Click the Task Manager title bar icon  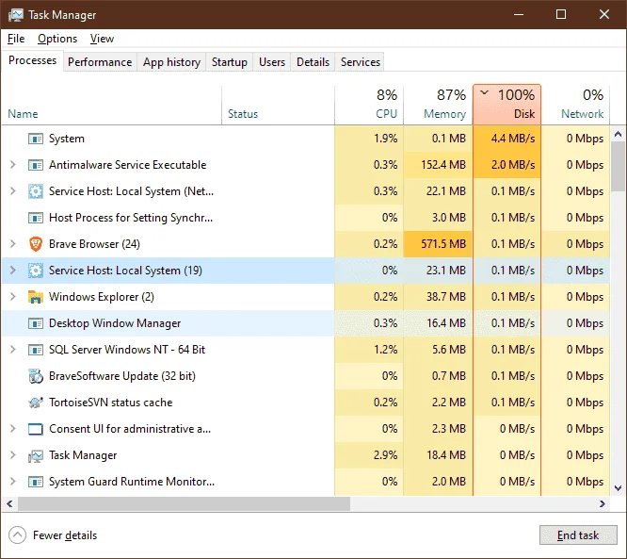15,15
